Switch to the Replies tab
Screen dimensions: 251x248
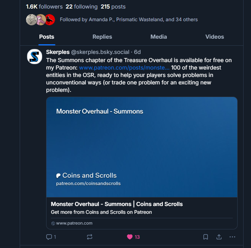(102, 37)
